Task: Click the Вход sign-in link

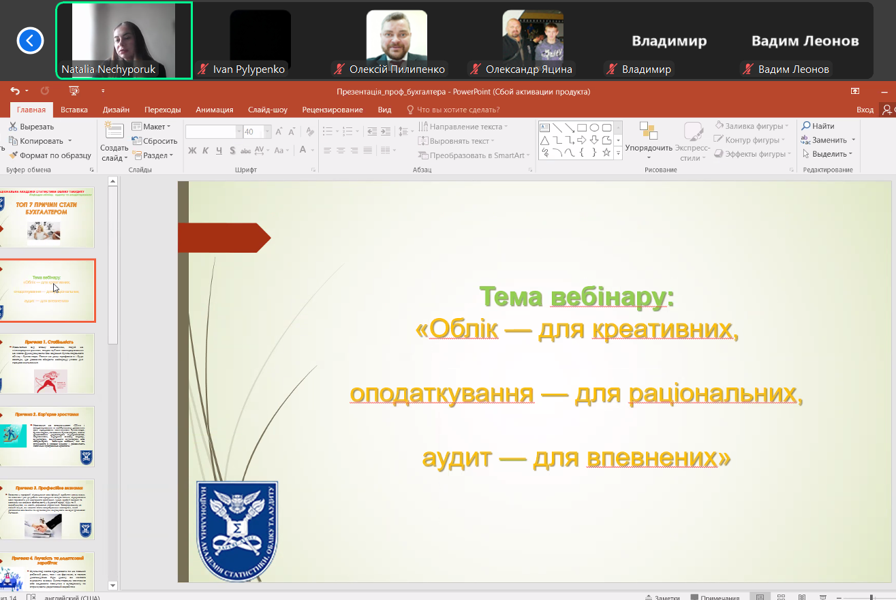Action: click(x=865, y=110)
